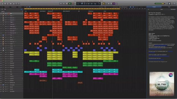177x99 pixels.
Task: Solo the Tom track
Action: click(7, 35)
